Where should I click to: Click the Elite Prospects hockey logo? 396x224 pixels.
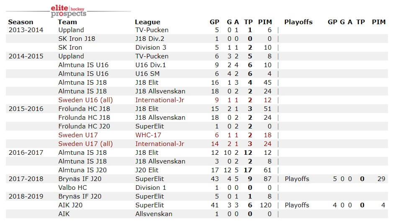tap(68, 11)
